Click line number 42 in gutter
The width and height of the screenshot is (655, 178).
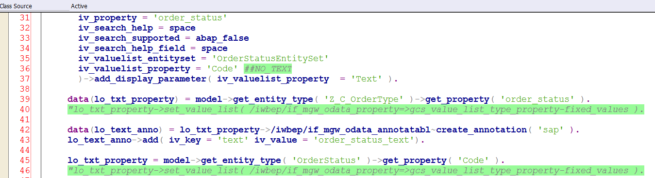click(x=25, y=130)
